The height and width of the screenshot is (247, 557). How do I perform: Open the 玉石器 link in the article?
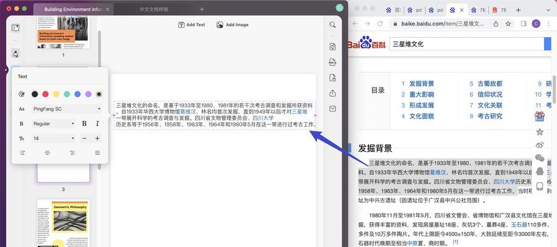[x=519, y=225]
